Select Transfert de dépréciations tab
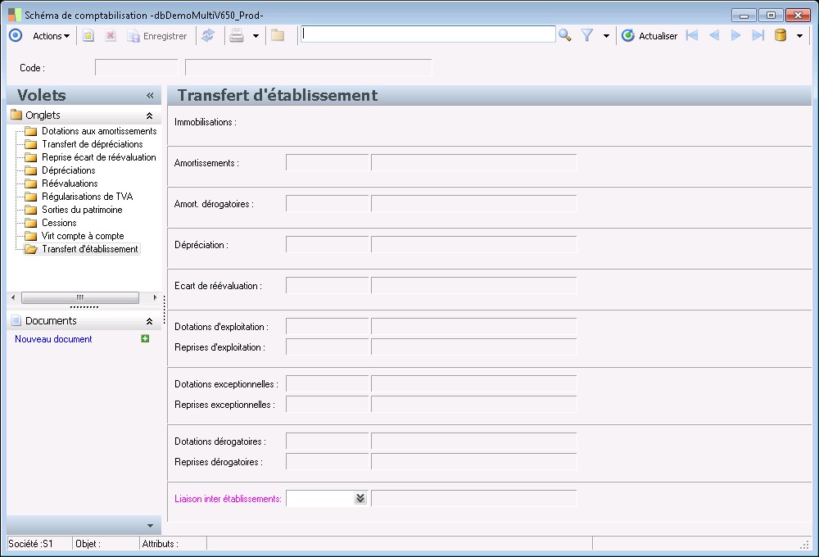This screenshot has width=819, height=557. pyautogui.click(x=93, y=144)
